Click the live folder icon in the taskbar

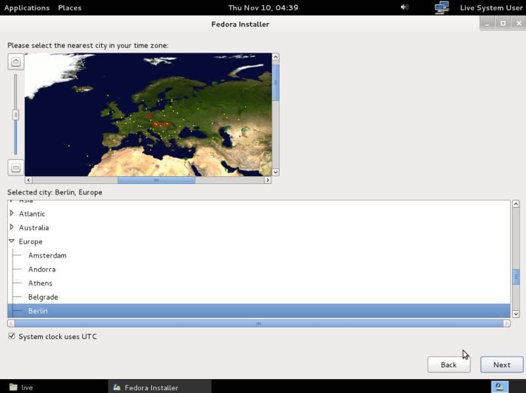coord(13,387)
